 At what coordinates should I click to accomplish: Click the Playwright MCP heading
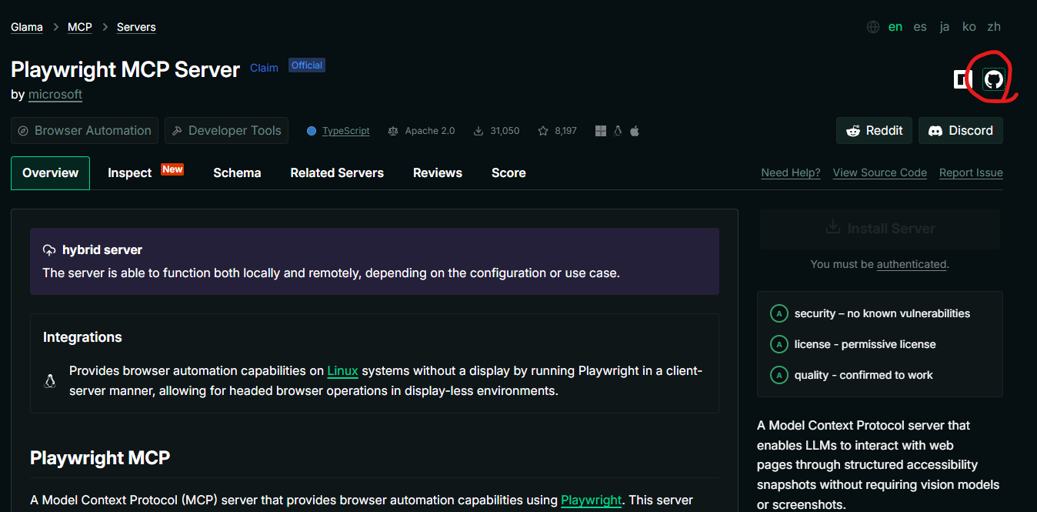(x=100, y=458)
